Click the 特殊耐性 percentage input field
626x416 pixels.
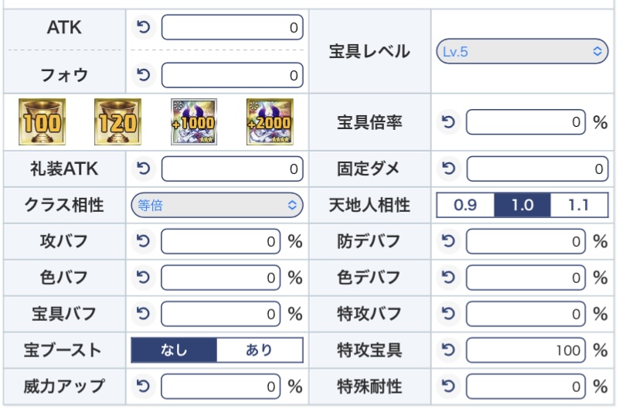tap(527, 386)
